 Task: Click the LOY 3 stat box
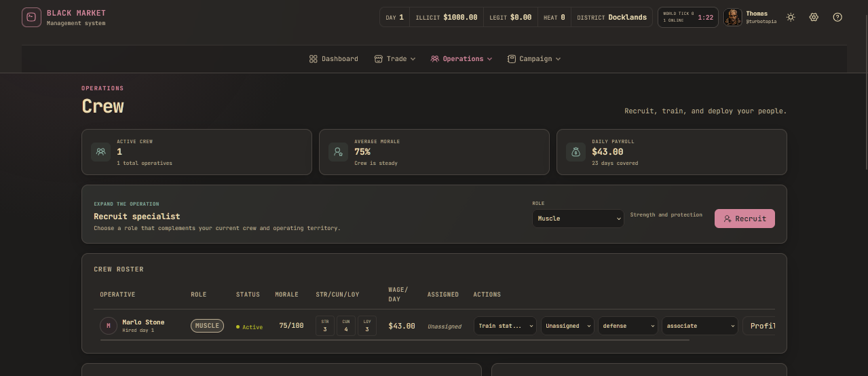367,326
